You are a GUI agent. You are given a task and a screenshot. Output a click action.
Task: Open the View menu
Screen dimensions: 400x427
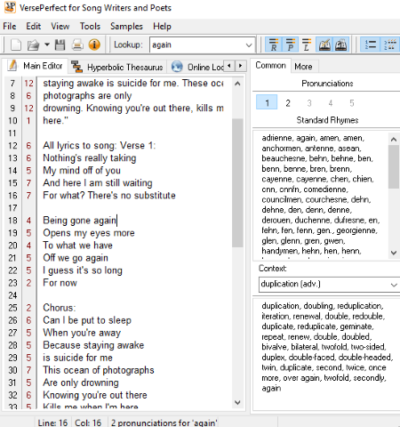pyautogui.click(x=60, y=27)
